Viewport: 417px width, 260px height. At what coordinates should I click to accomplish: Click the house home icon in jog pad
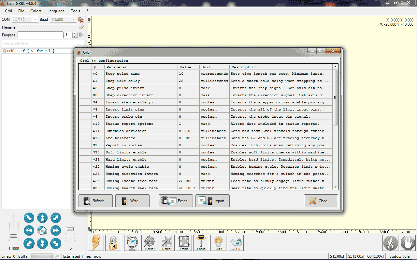42,230
